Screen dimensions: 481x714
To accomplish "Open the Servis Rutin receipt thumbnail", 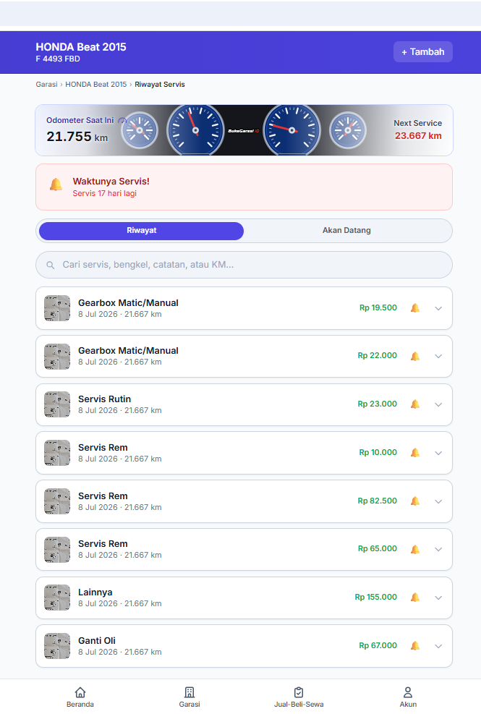I will click(x=57, y=404).
